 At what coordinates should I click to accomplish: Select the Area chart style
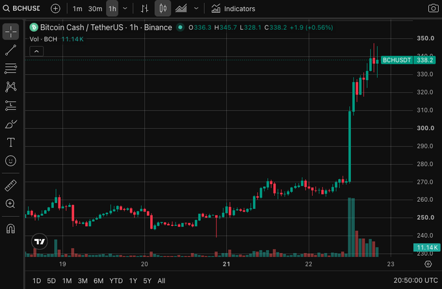click(181, 8)
